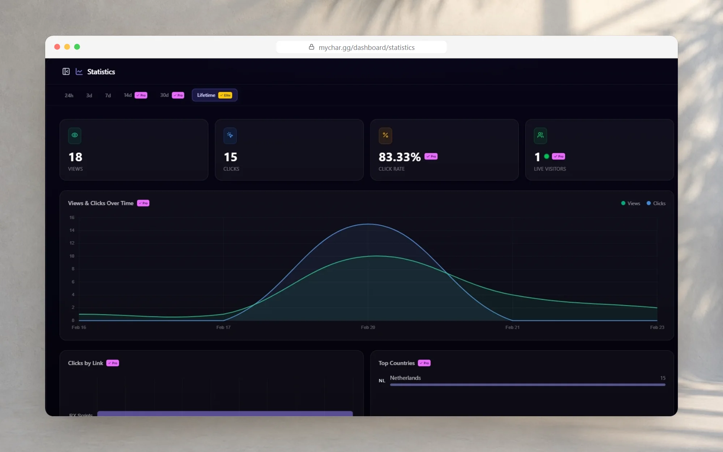Click the eye icon on Views card
723x452 pixels.
(75, 135)
